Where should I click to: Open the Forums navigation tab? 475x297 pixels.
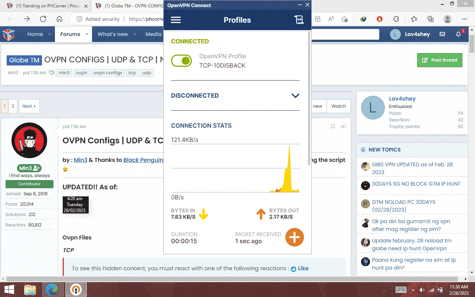pyautogui.click(x=70, y=34)
